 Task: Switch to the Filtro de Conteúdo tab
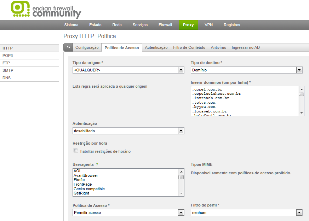[x=189, y=47]
